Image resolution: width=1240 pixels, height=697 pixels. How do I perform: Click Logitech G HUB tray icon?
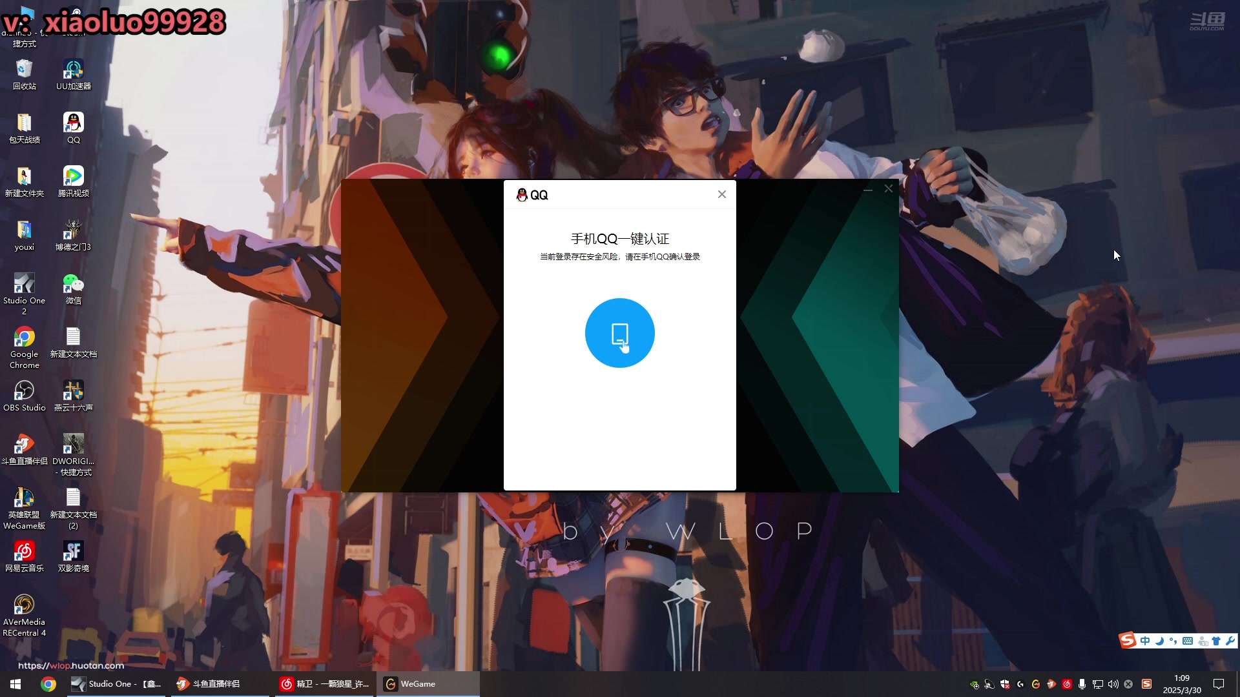(x=1020, y=684)
